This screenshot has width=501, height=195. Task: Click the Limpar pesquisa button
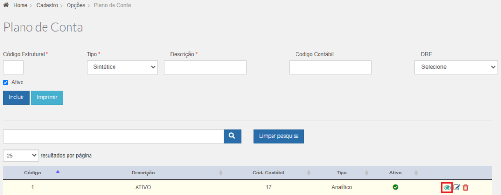click(x=279, y=136)
